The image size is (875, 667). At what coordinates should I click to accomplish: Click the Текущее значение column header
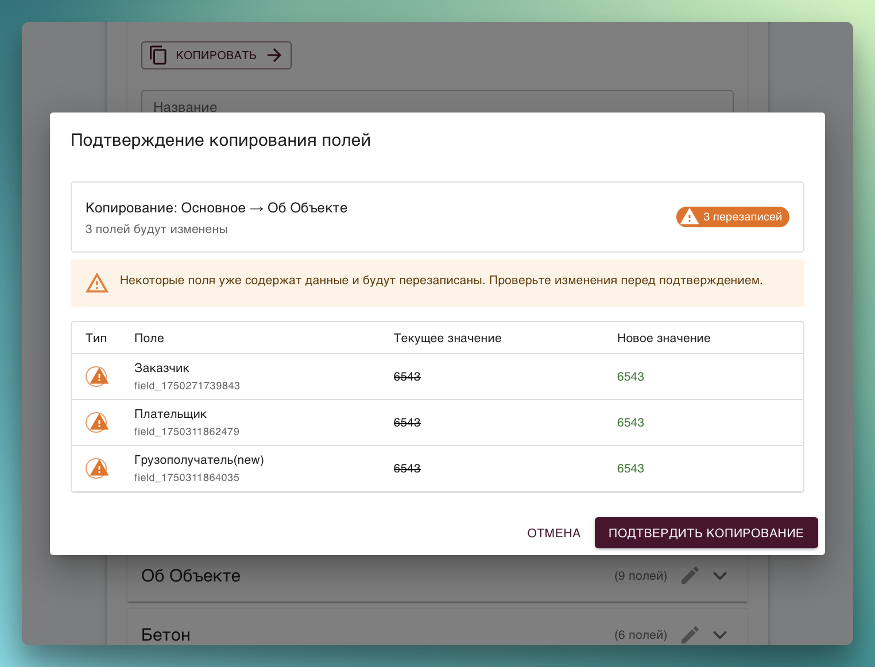point(447,338)
